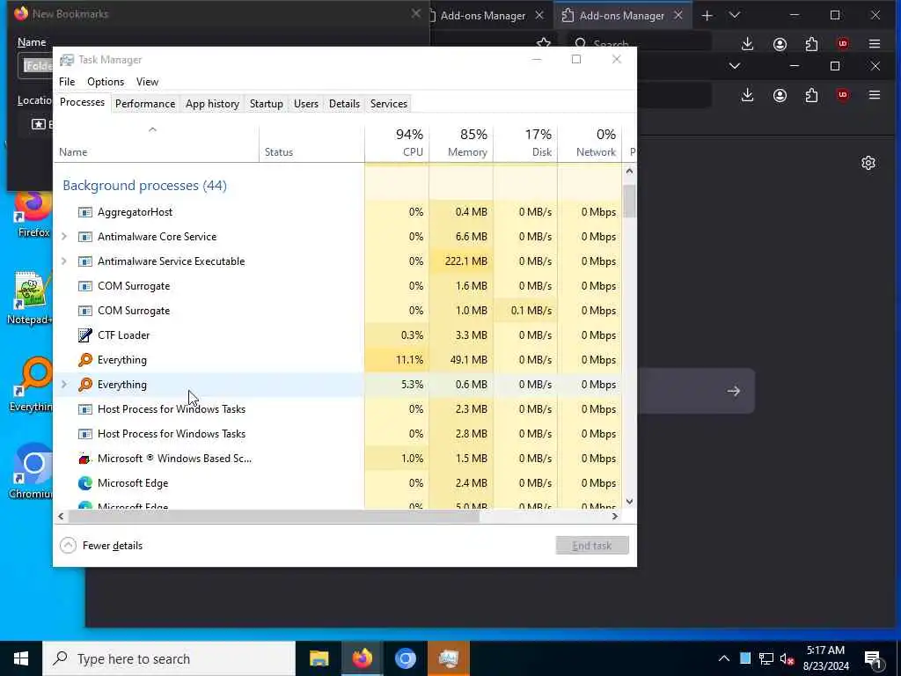Open Task Manager File menu

(67, 82)
